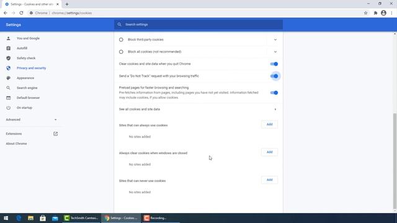Add site that can never use cookies
Viewport: 397px width, 223px height.
click(x=269, y=180)
